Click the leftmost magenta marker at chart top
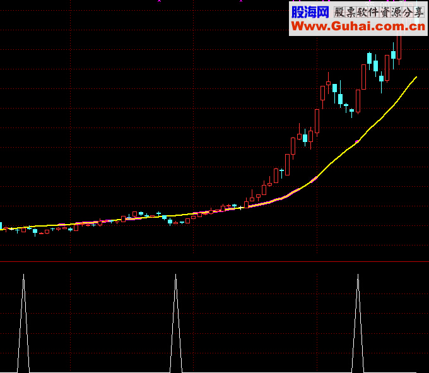 (159, 1)
